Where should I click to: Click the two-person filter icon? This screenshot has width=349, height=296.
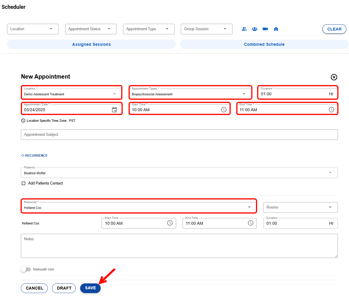point(244,29)
